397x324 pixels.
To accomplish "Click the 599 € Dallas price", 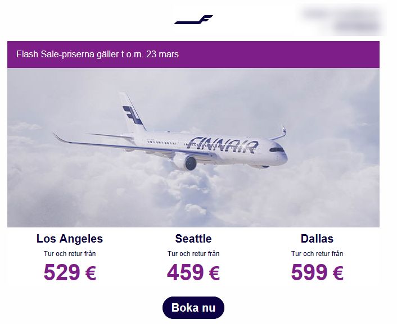I will point(317,272).
